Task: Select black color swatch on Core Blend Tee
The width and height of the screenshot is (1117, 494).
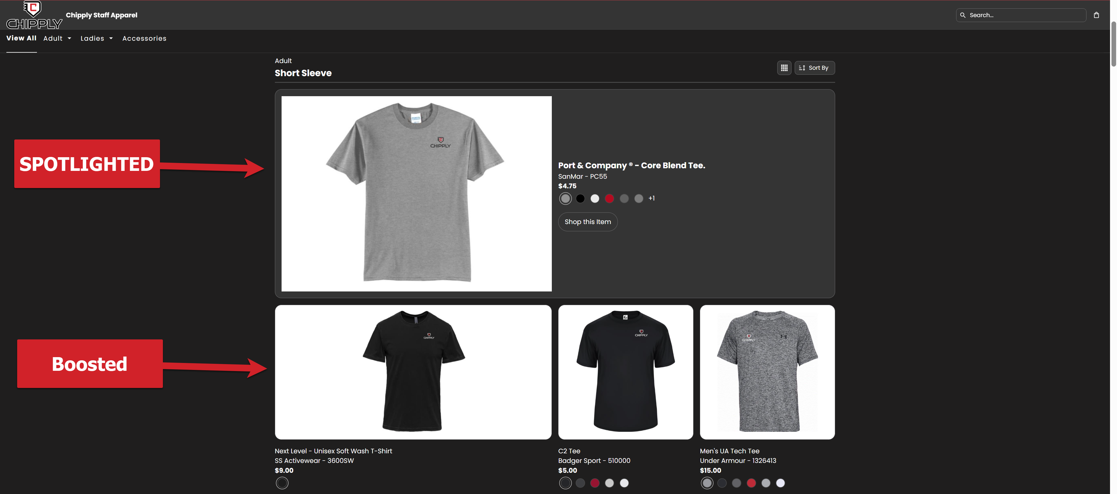Action: pos(580,199)
